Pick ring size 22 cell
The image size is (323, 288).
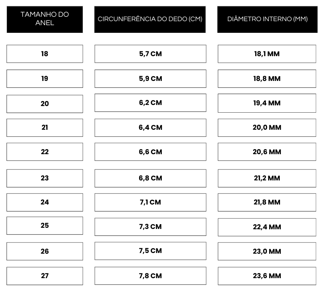click(45, 152)
